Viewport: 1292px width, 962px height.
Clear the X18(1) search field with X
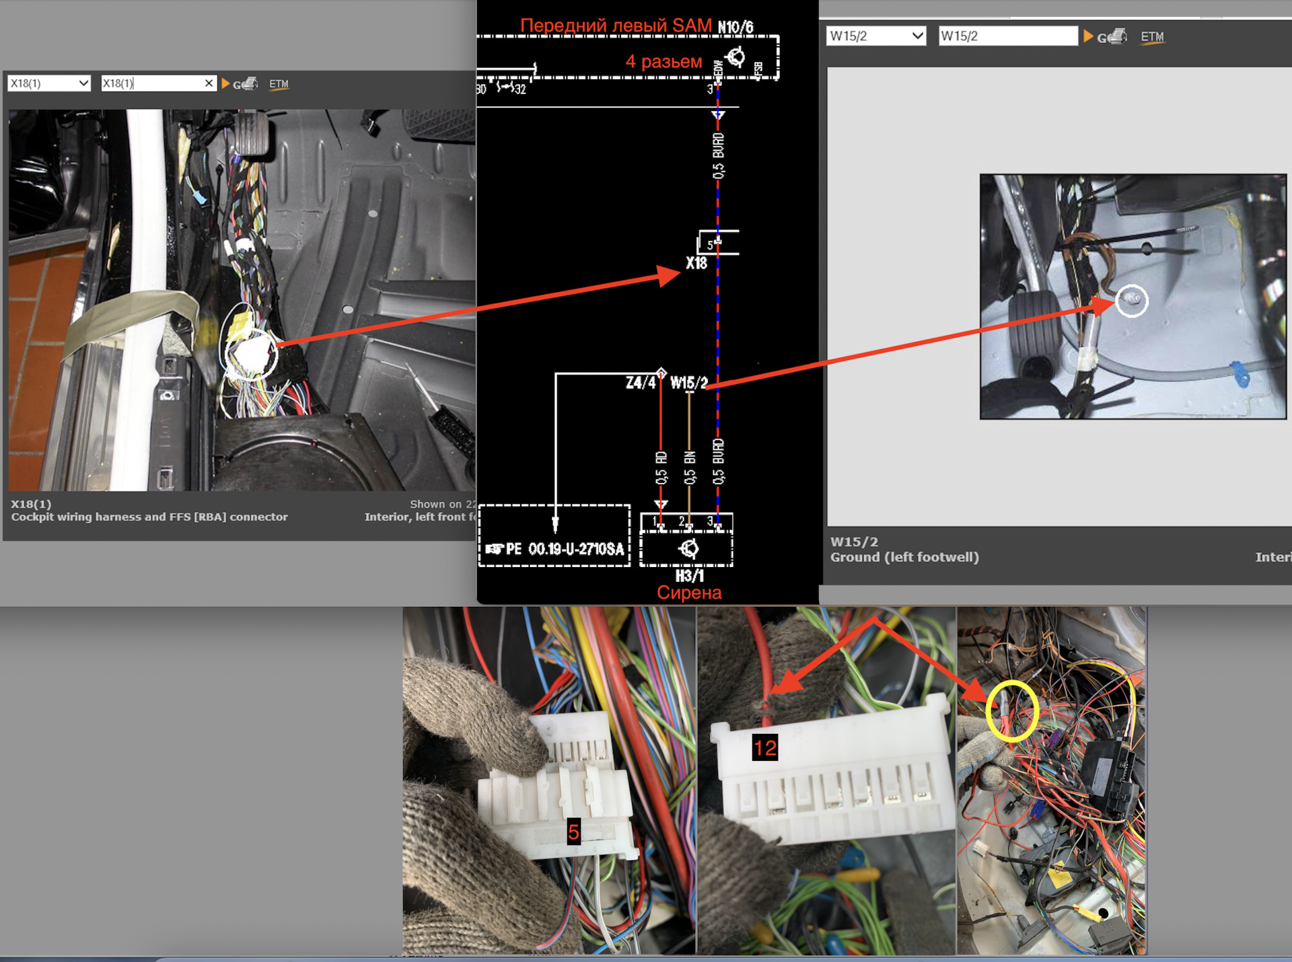pyautogui.click(x=209, y=83)
